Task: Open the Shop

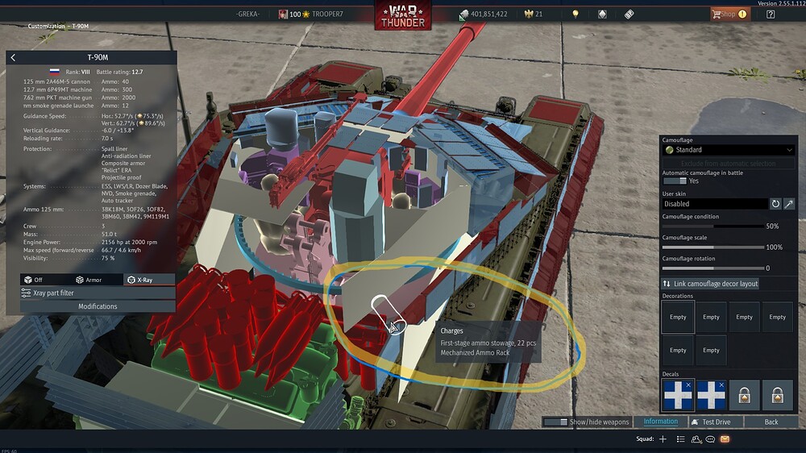Action: [x=730, y=15]
